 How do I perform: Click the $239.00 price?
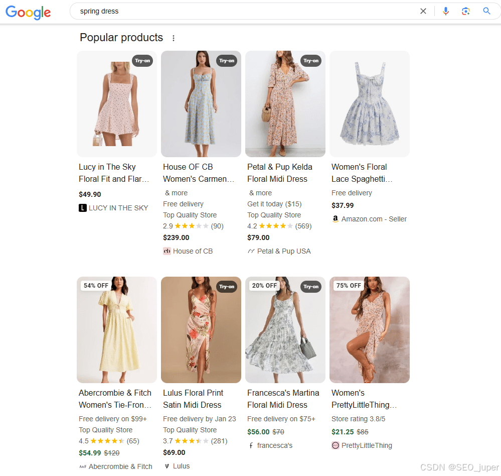coord(176,237)
